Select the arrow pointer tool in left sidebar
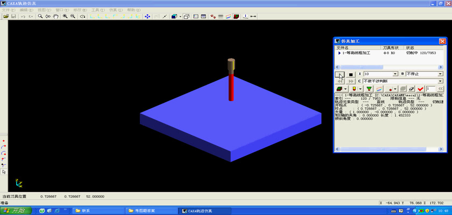Image resolution: width=452 pixels, height=215 pixels. tap(4, 172)
